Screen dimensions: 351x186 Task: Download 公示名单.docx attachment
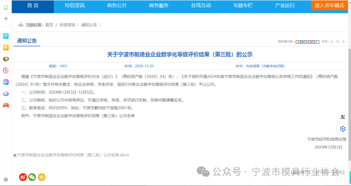click(73, 155)
